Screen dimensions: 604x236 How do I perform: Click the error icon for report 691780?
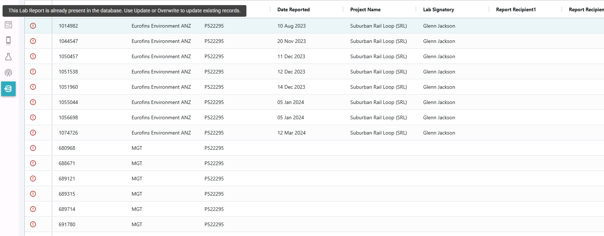(33, 224)
